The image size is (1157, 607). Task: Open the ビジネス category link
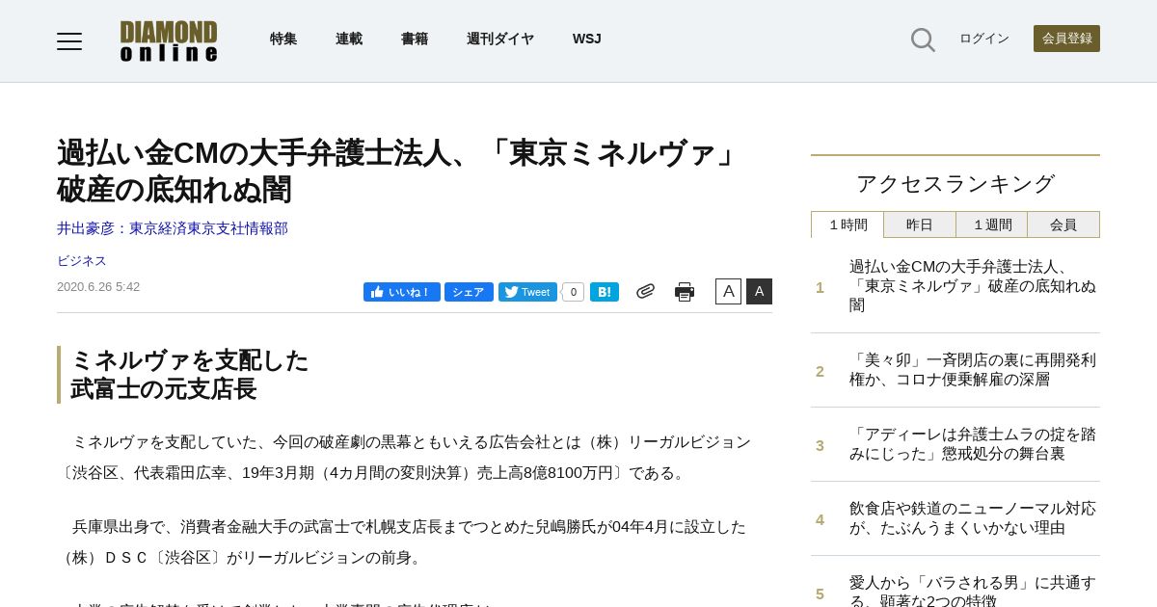pos(82,261)
